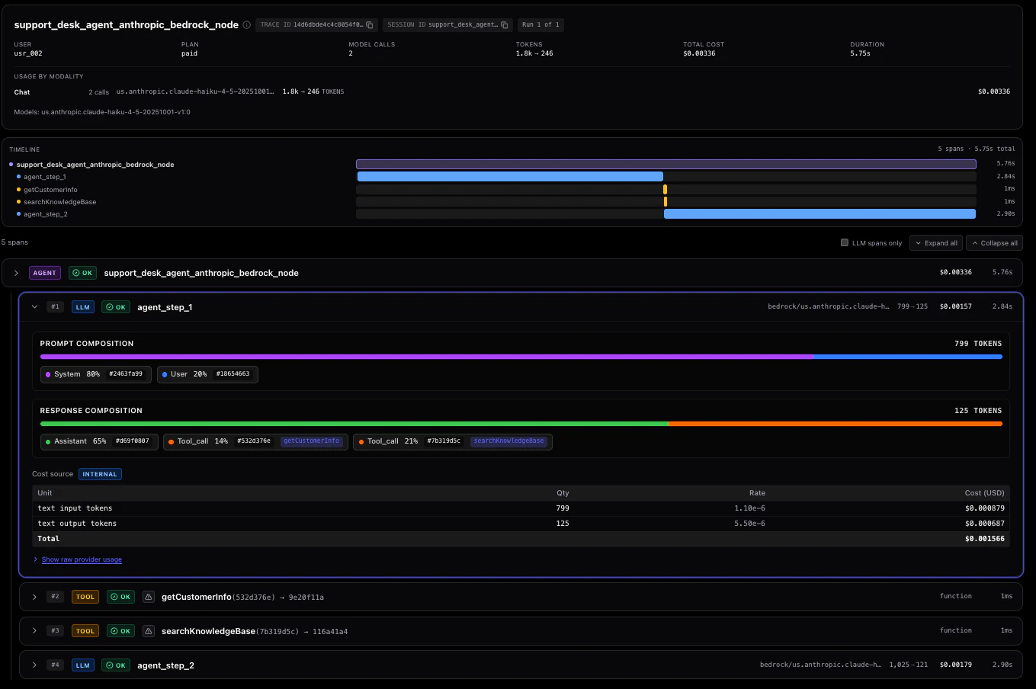Click the agent_step_2 cost $0.00179

click(x=955, y=665)
